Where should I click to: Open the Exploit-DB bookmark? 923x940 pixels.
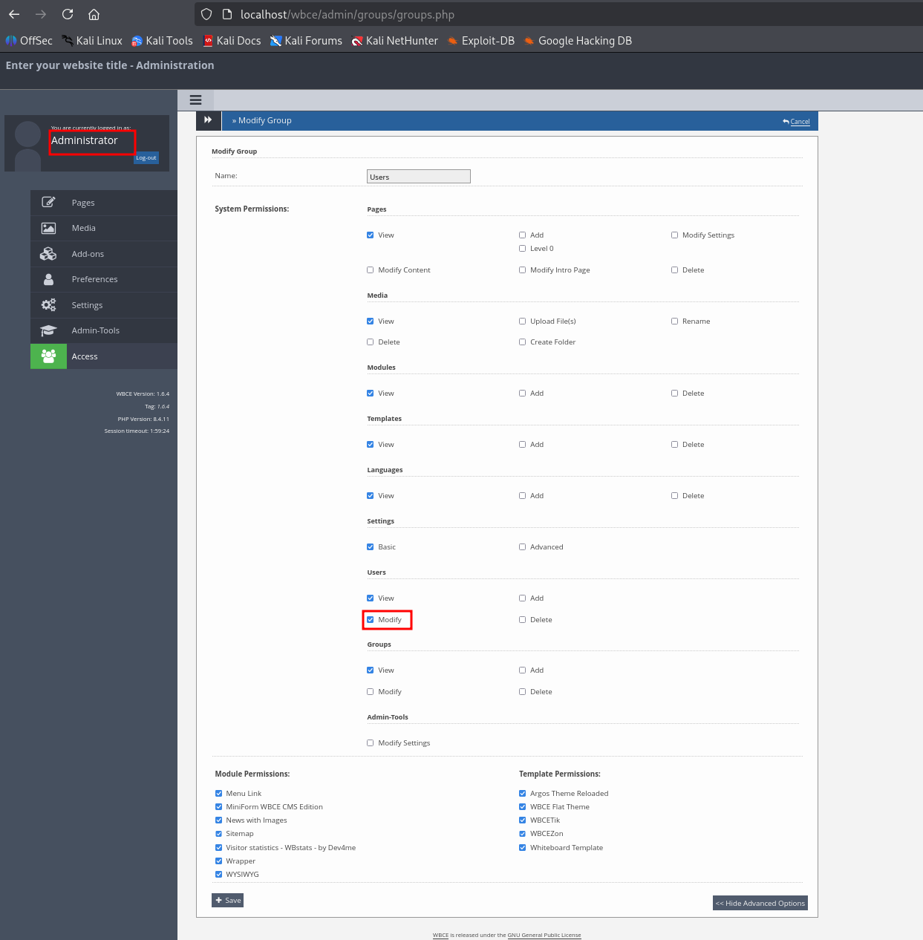480,41
